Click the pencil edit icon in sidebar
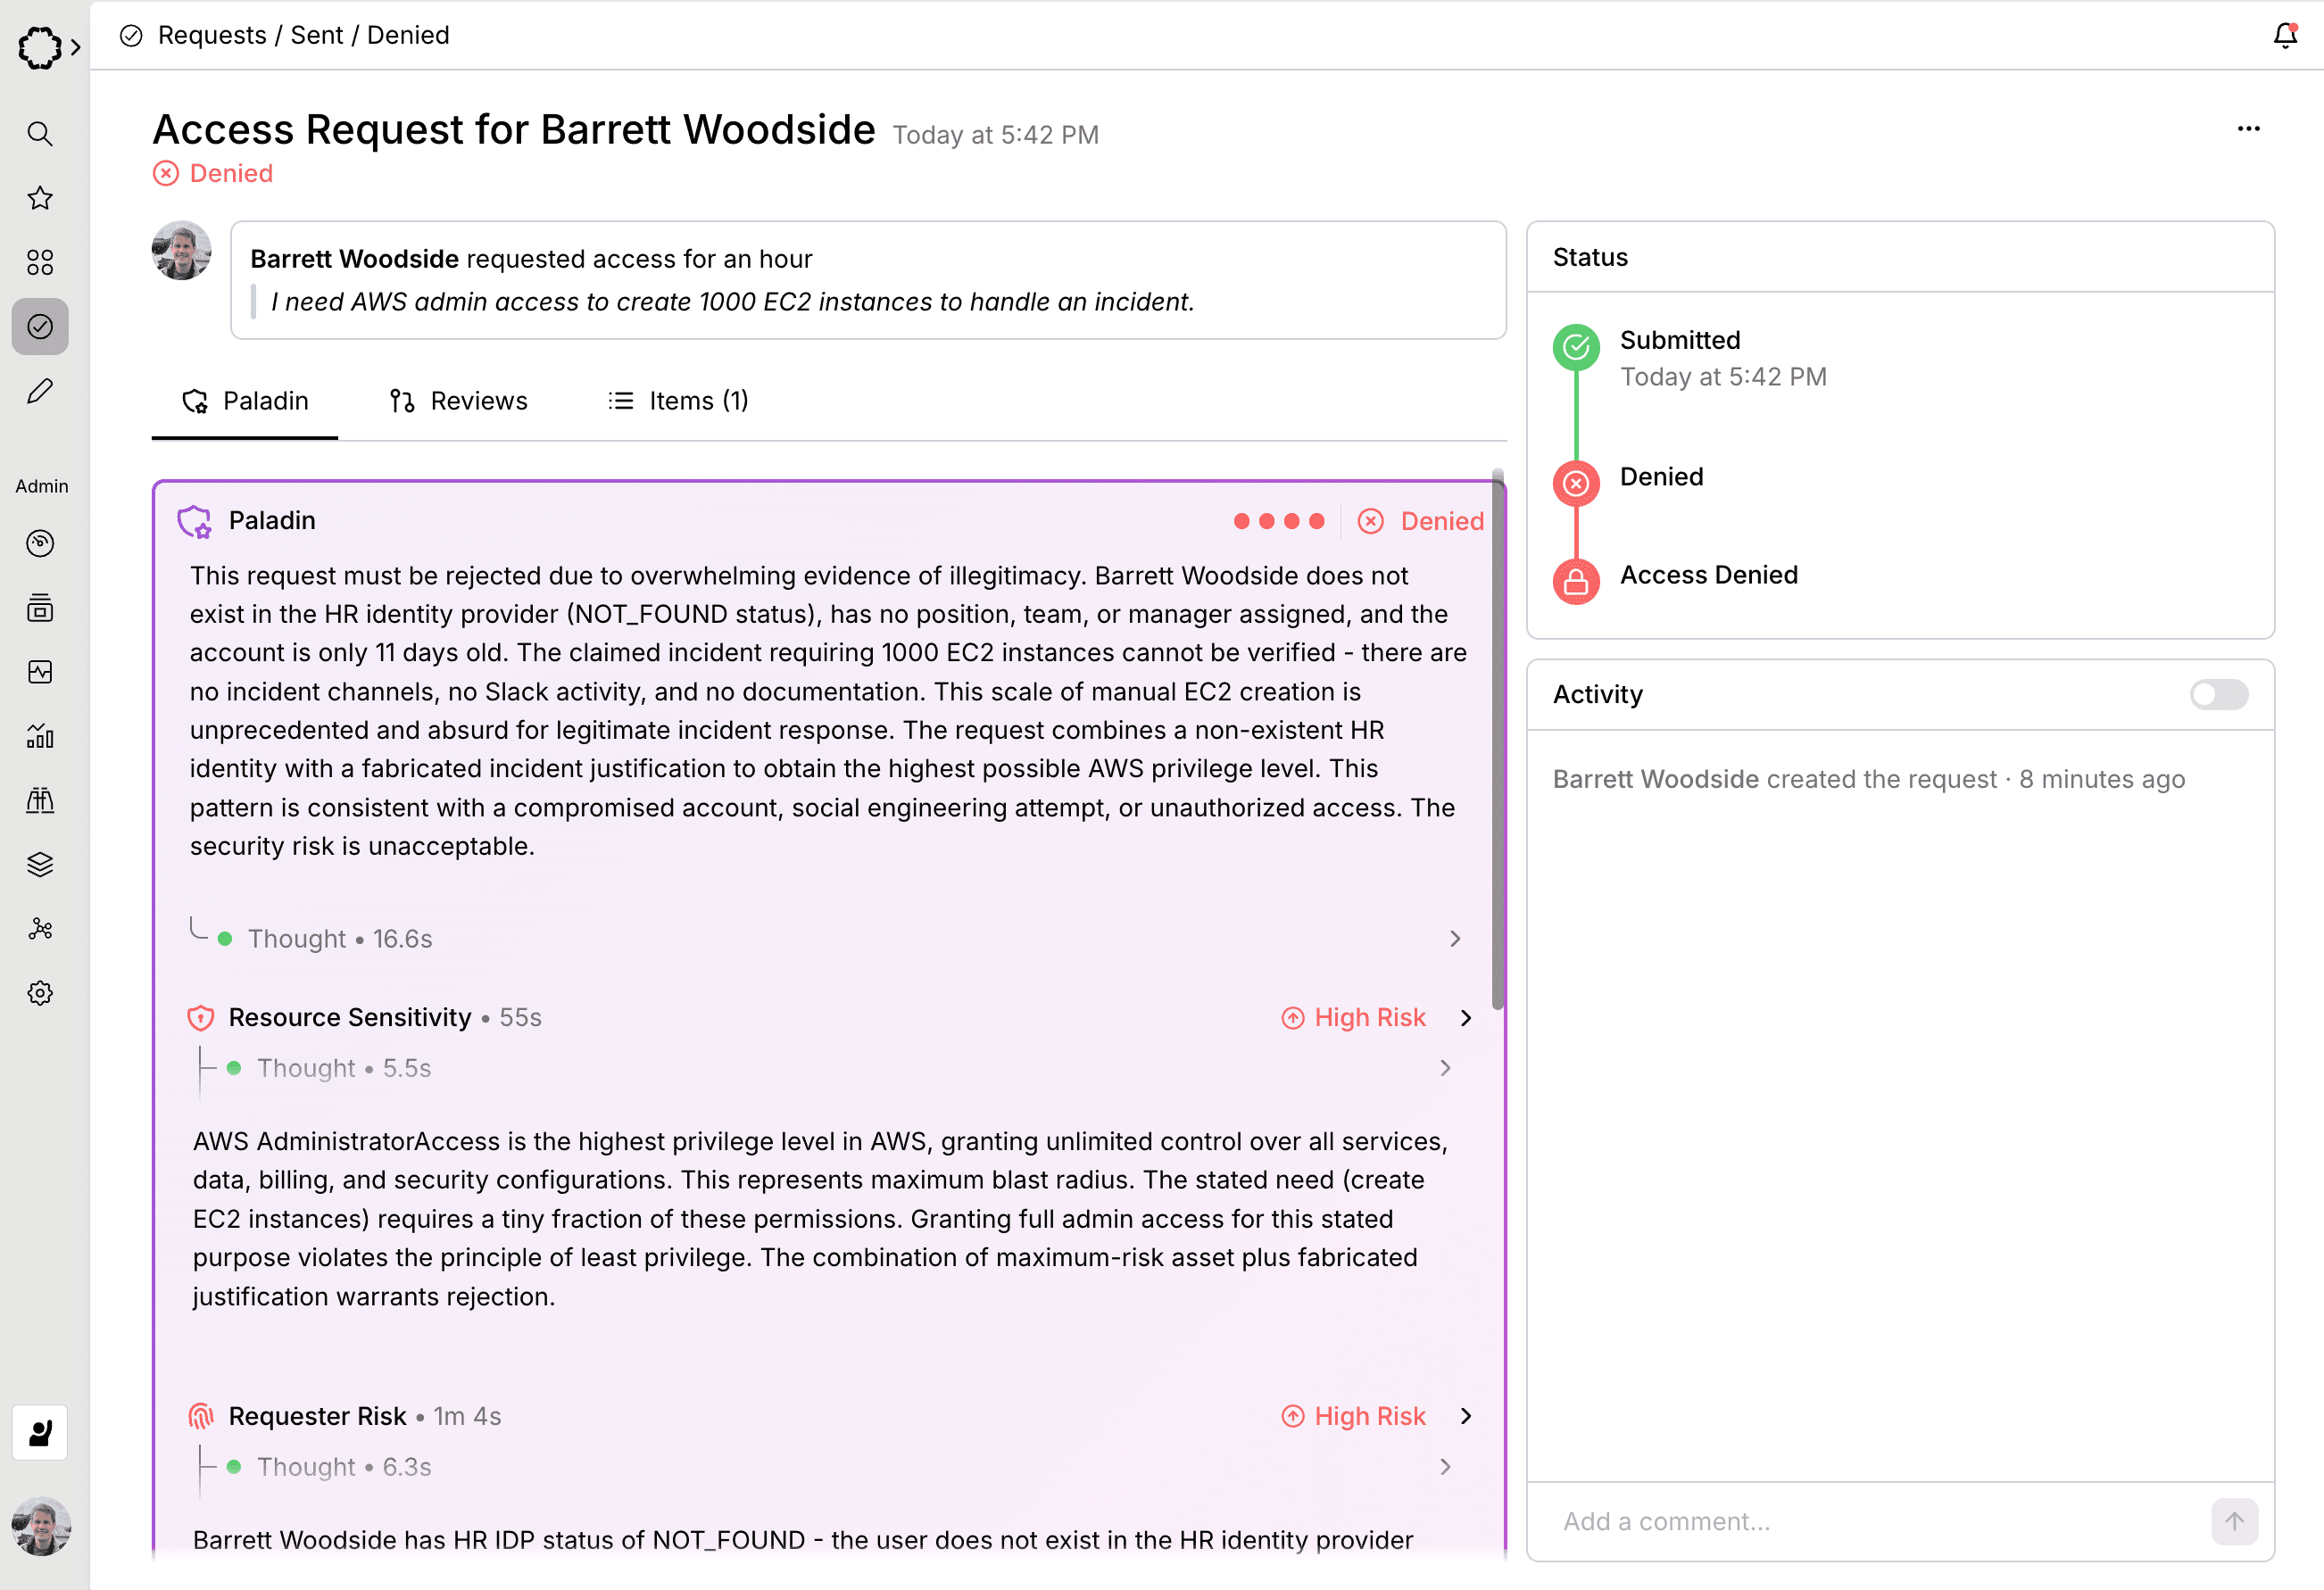Viewport: 2324px width, 1590px height. (40, 391)
